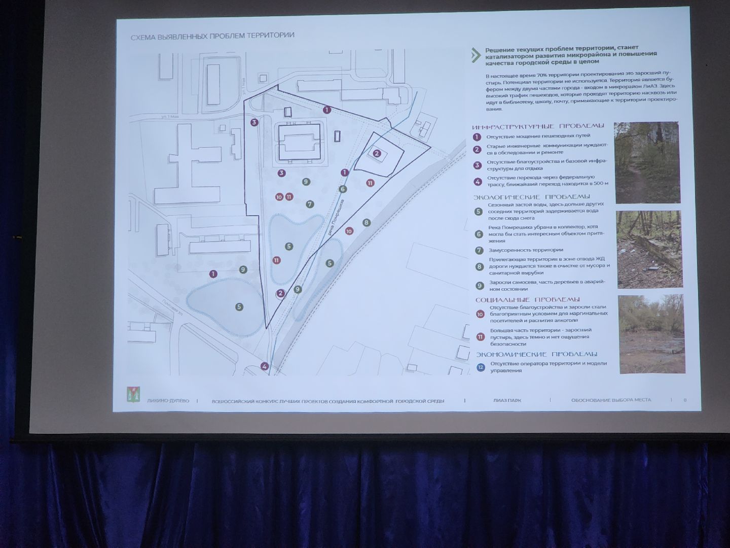Select legend marker 7 labeled Замусоренность территории
Image resolution: width=730 pixels, height=548 pixels.
(x=479, y=250)
